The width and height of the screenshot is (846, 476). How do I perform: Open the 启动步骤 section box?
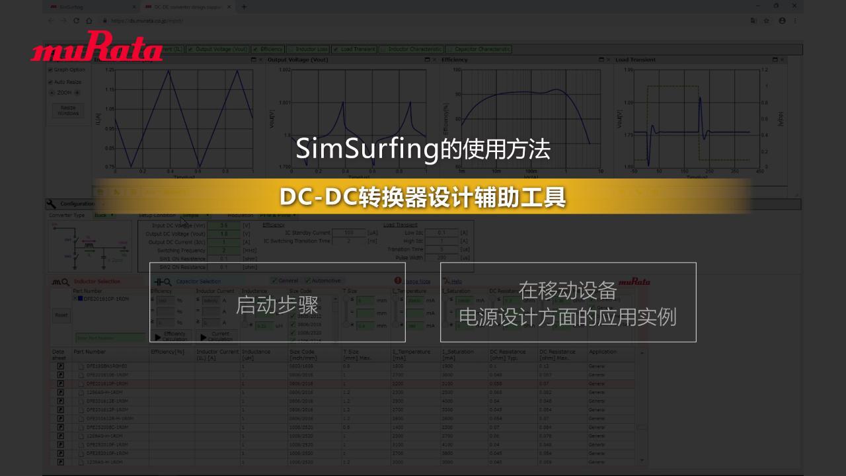point(277,302)
